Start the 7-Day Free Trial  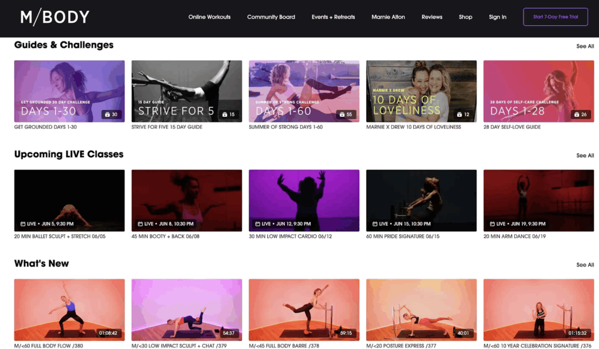[x=555, y=16]
